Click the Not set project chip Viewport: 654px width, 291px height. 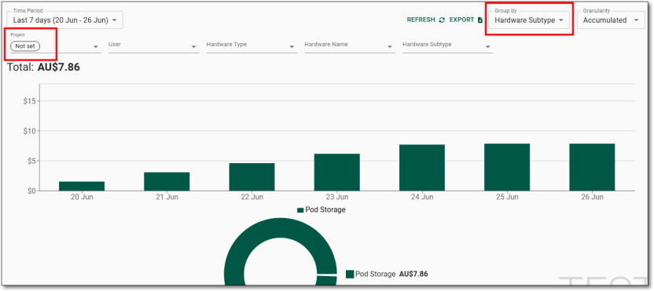pyautogui.click(x=25, y=46)
